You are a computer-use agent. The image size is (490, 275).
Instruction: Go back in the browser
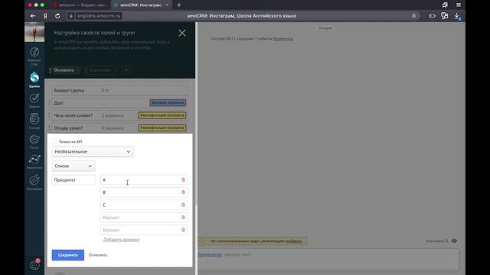(33, 16)
